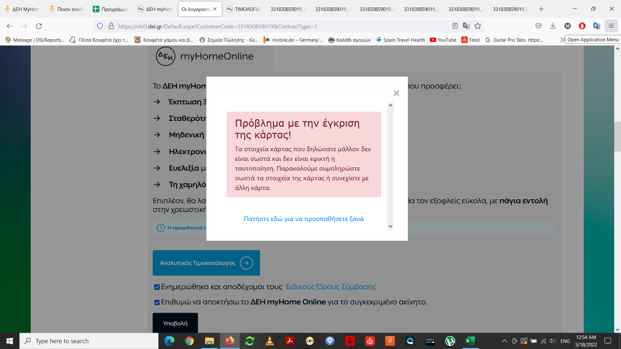Open the red ad blocker extension
The image size is (621, 349).
pyautogui.click(x=582, y=26)
